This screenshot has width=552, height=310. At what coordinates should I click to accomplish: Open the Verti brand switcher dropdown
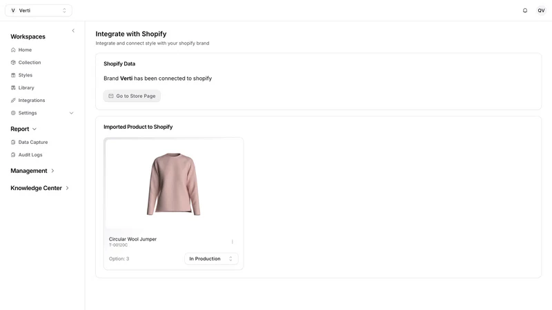[x=39, y=10]
